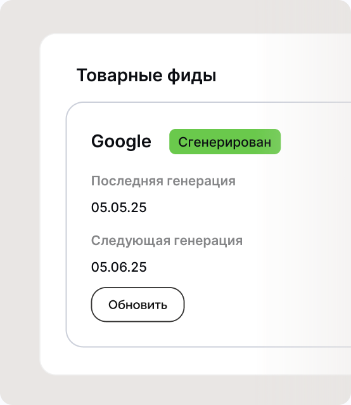Select the green Сгенерирован status badge
This screenshot has width=351, height=405.
pos(225,142)
